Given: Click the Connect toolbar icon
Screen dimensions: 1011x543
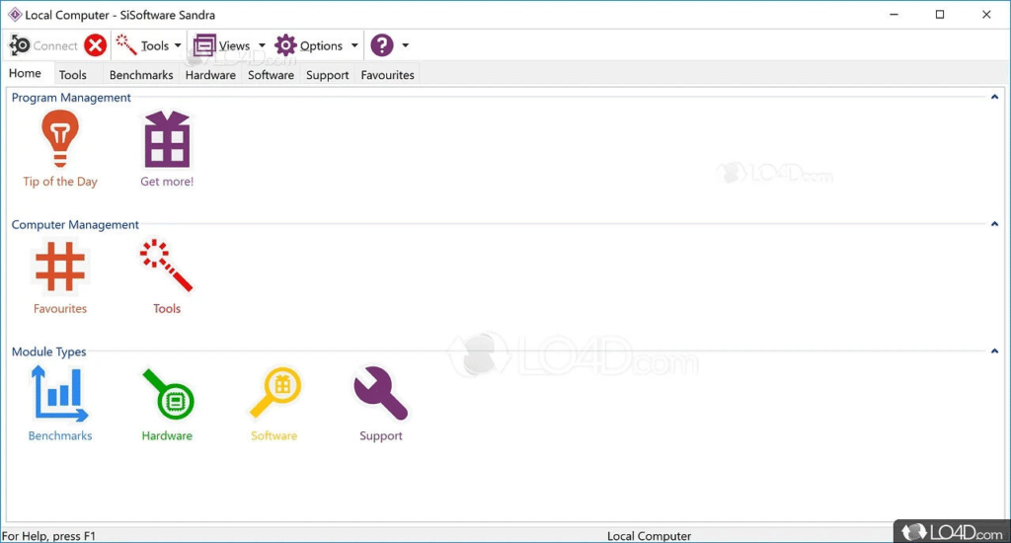Looking at the screenshot, I should pos(20,45).
